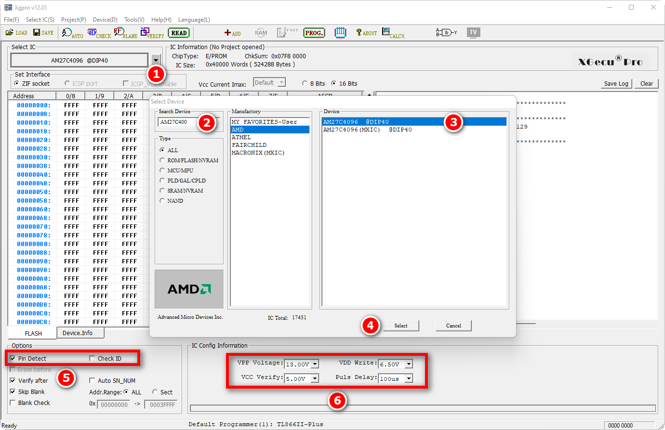
Task: Select the ALL type radio button
Action: point(169,150)
